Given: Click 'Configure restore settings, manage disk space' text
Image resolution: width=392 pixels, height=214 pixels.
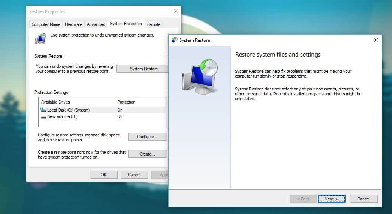Looking at the screenshot, I should [x=79, y=137].
